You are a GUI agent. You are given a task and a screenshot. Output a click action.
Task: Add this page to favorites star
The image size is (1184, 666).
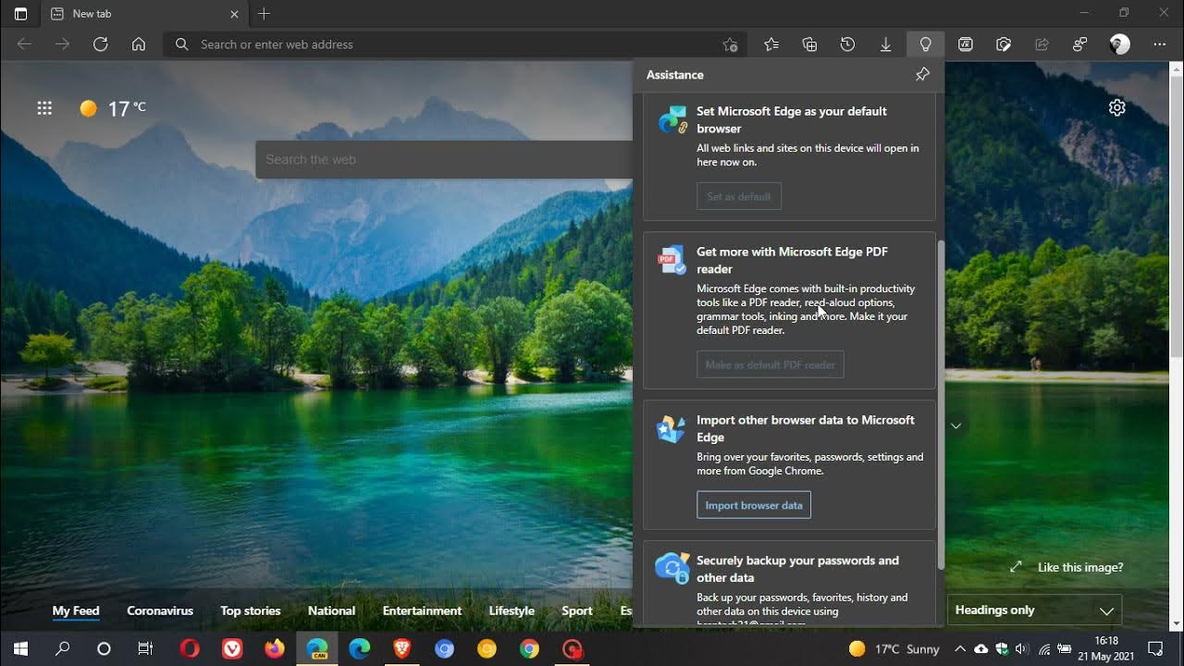730,44
